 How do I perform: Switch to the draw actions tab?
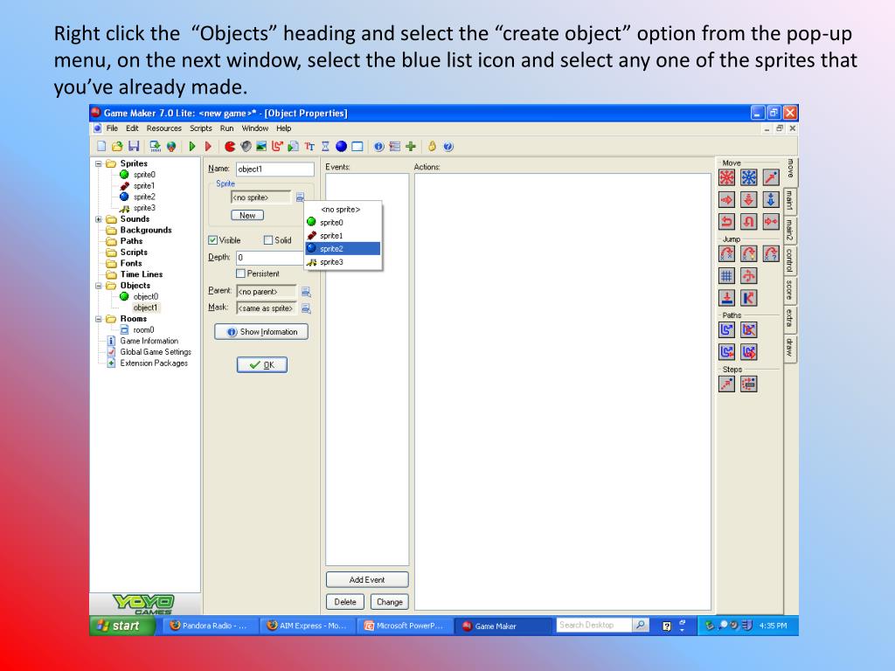(x=790, y=348)
